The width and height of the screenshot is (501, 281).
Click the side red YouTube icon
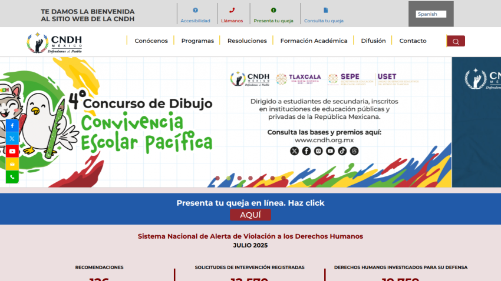coord(12,151)
